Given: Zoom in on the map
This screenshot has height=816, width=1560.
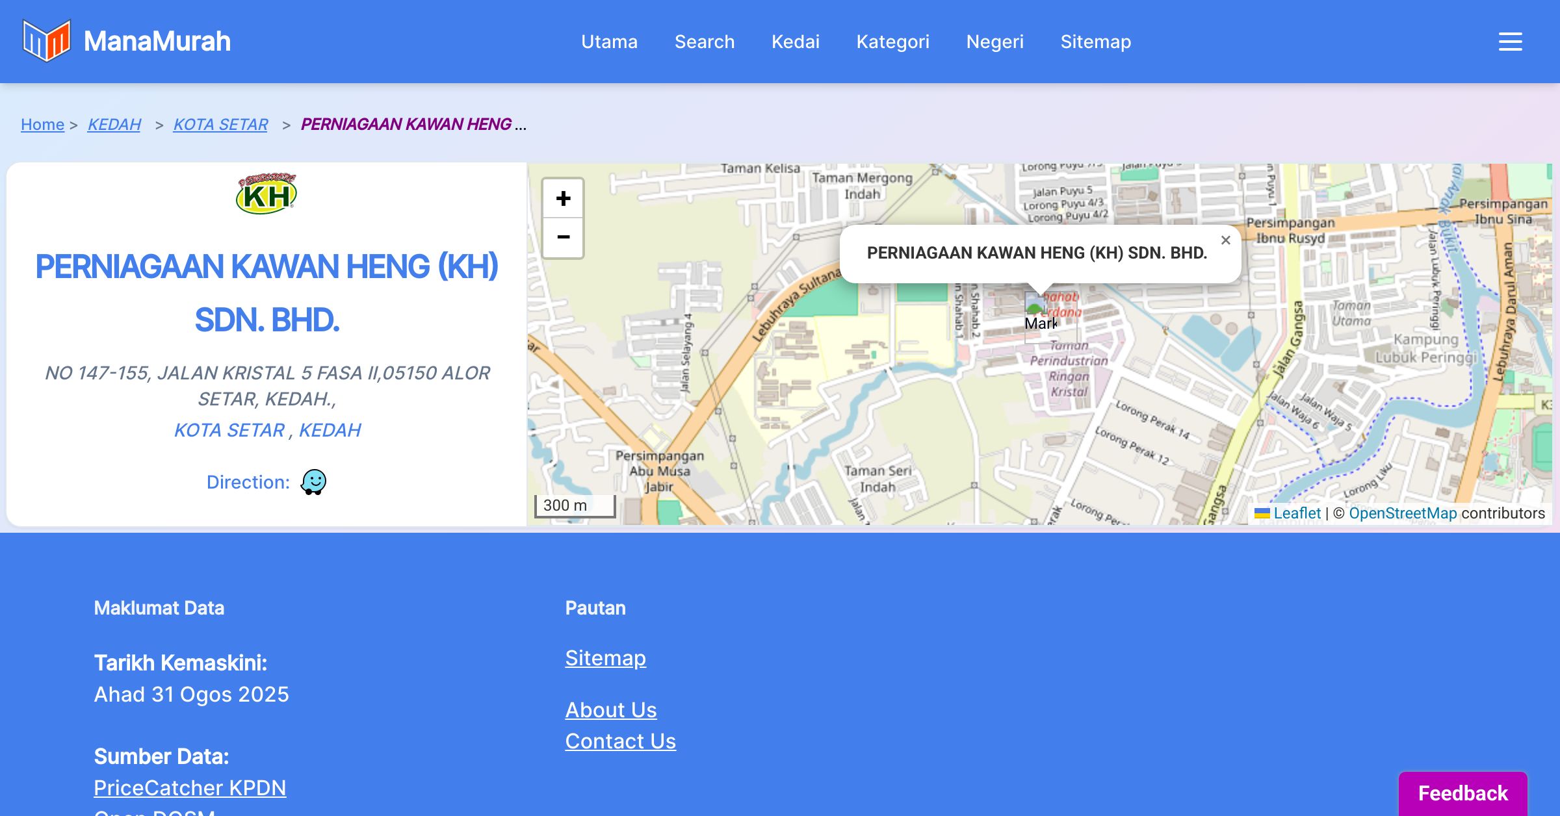Looking at the screenshot, I should click(x=563, y=199).
